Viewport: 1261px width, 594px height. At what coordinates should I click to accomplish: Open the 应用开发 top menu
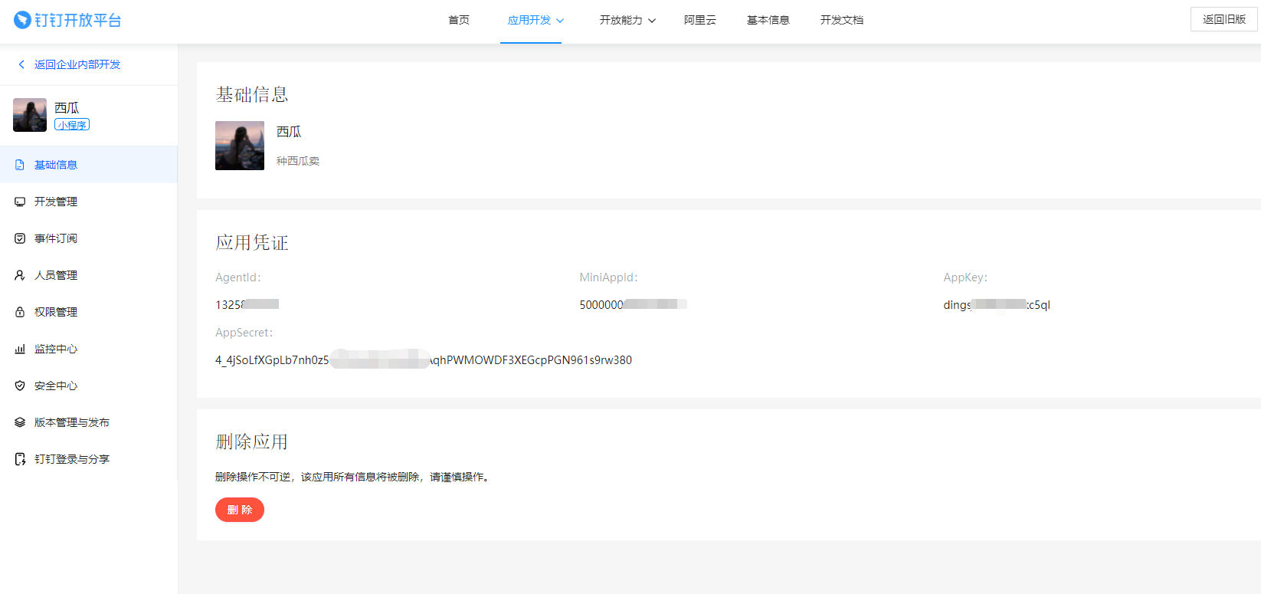coord(529,20)
